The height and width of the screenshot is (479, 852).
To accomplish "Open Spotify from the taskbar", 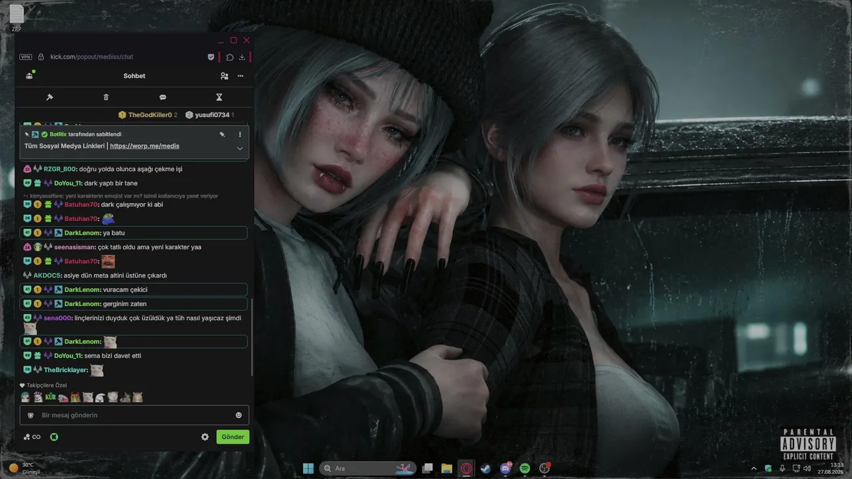I will (525, 468).
